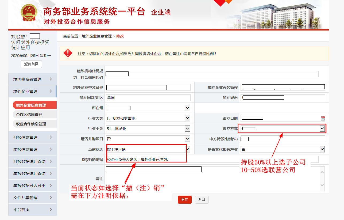Open the 行业大类 dropdown list
Viewport: 344px width, 220px height.
click(x=187, y=118)
